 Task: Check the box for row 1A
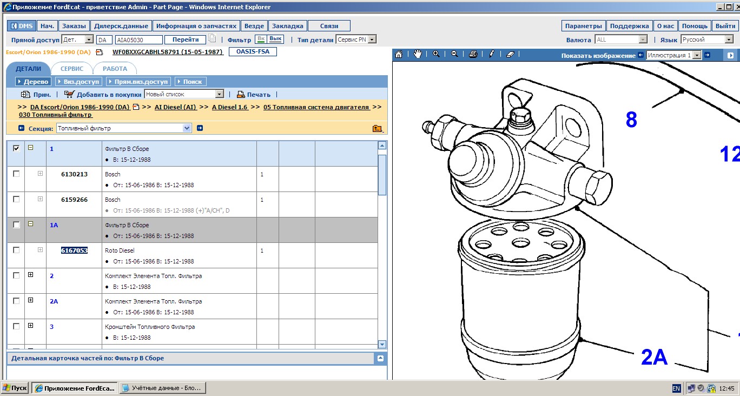pyautogui.click(x=16, y=225)
